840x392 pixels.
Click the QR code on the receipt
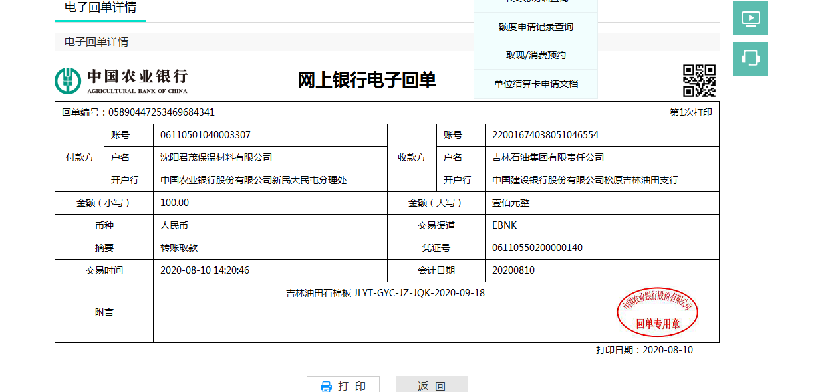pos(700,81)
